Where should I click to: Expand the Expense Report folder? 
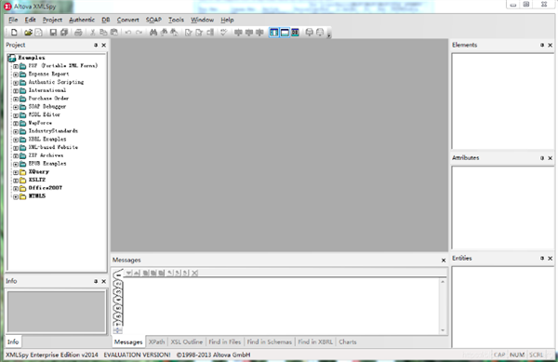16,74
